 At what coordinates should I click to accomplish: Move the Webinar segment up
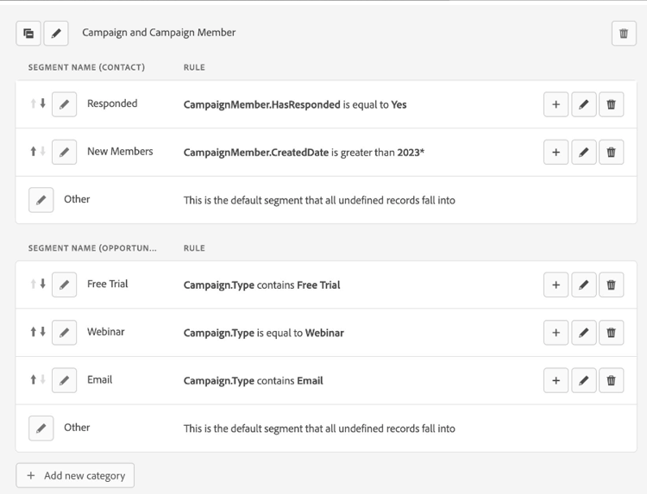[x=34, y=331]
